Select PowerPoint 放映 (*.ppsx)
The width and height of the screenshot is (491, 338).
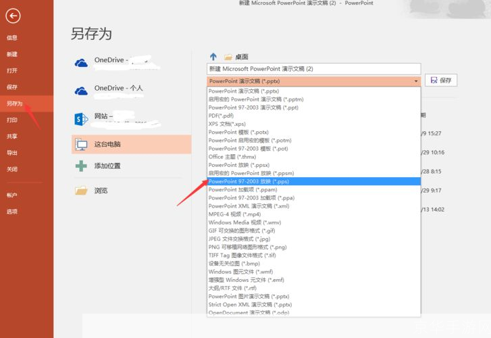tap(314, 165)
